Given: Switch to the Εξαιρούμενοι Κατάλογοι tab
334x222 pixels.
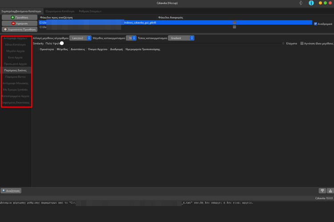Looking at the screenshot, I should [x=60, y=10].
